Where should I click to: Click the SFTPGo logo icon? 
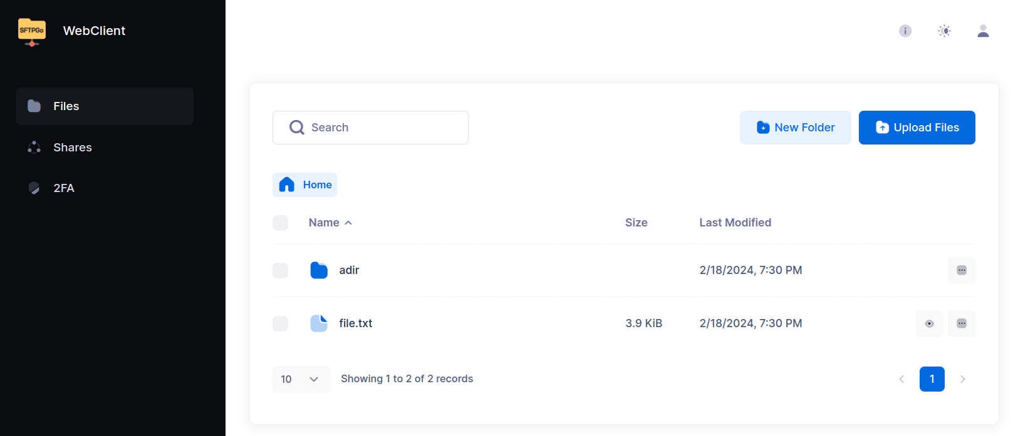tap(32, 31)
